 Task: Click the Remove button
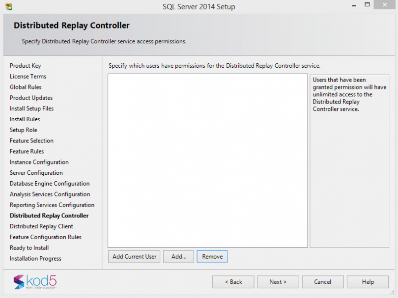coord(212,256)
